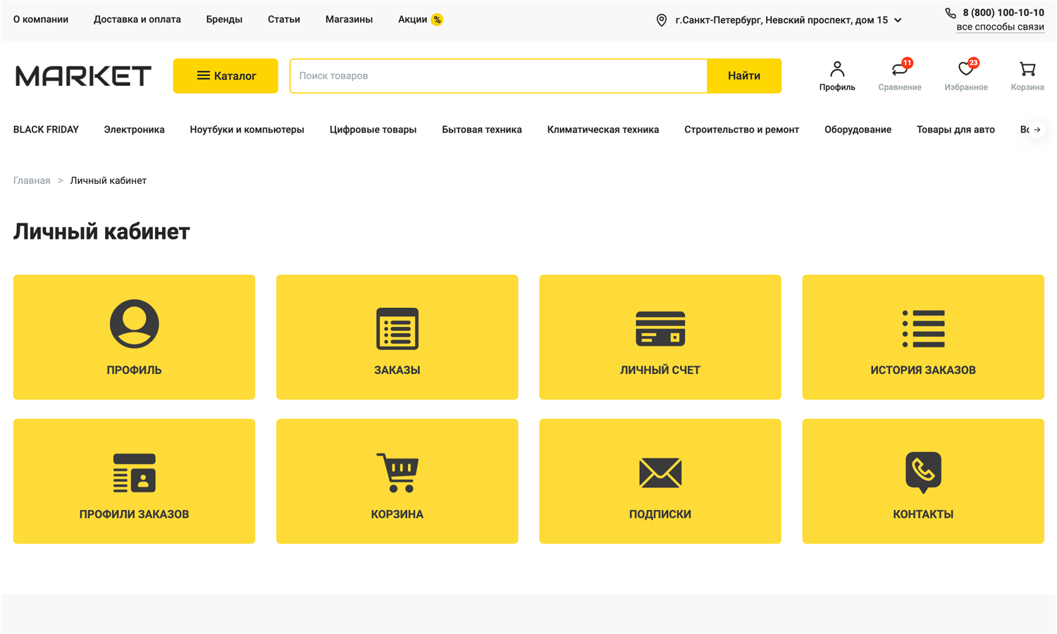The image size is (1057, 634).
Task: Open the Profile icon in header
Action: 836,75
